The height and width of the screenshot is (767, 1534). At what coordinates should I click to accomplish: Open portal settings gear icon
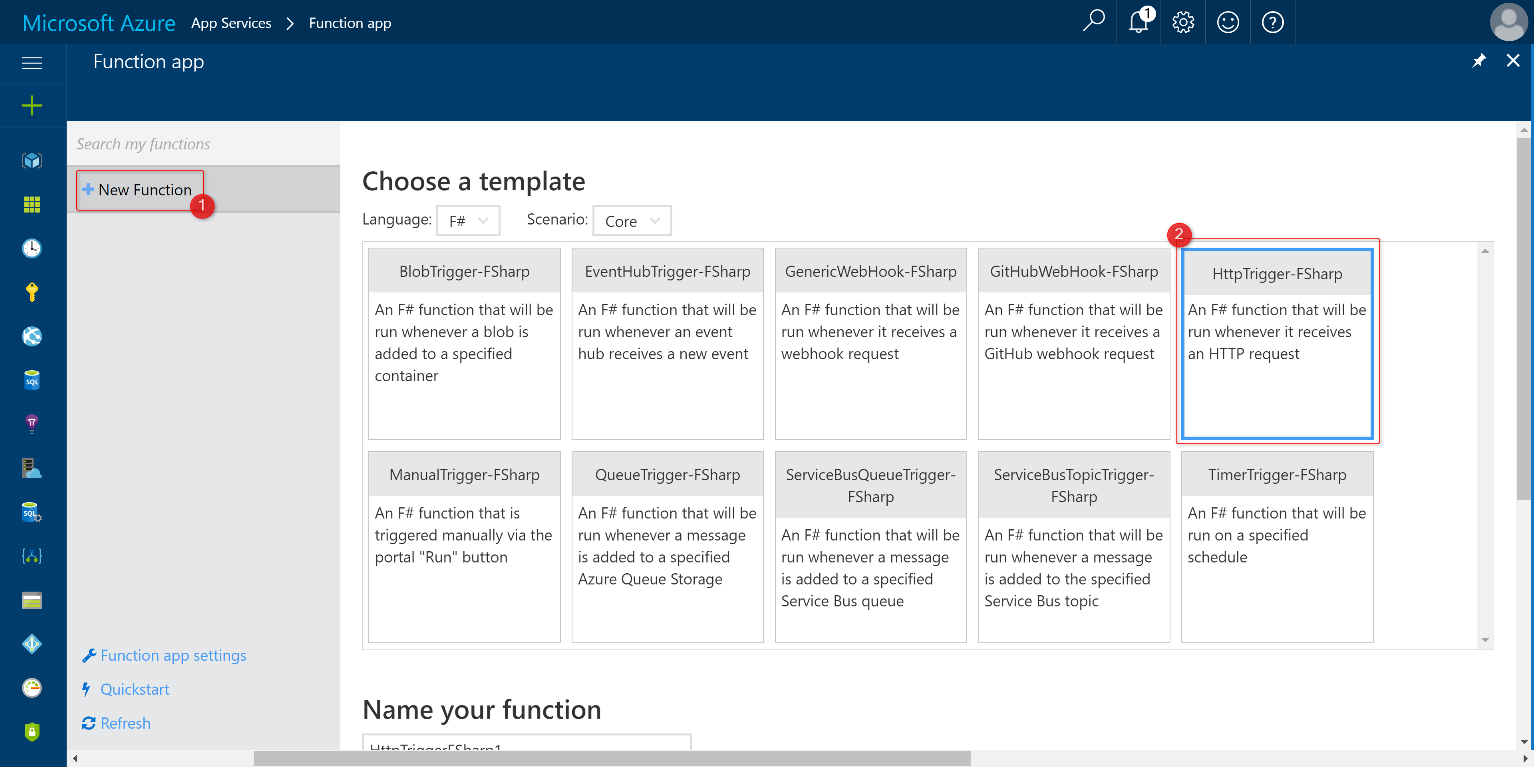pyautogui.click(x=1182, y=23)
